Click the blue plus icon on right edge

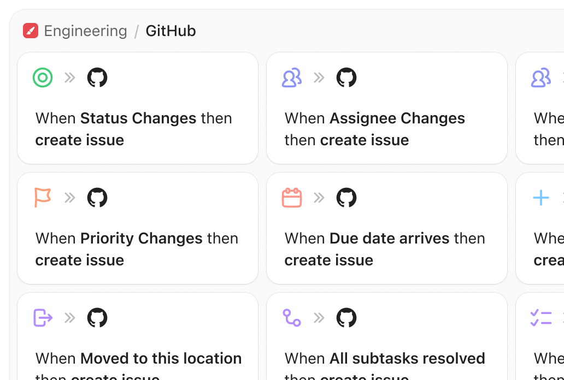[x=540, y=198]
